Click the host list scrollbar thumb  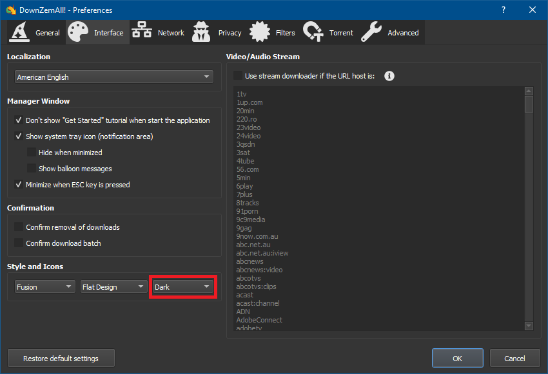(529, 104)
